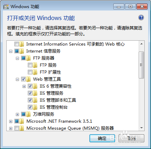The image size is (151, 149).
Task: Expand the 万维网服务 node
Action: [17, 114]
